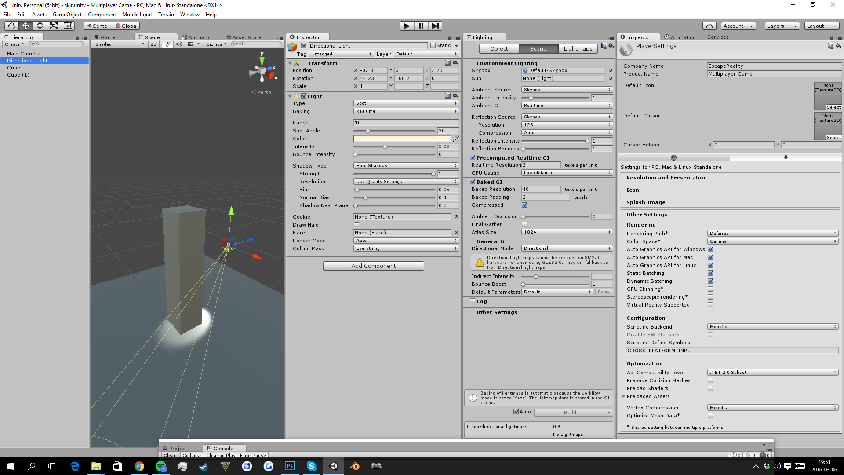Expand Resolution and Presentation section
Image resolution: width=844 pixels, height=475 pixels.
(730, 178)
